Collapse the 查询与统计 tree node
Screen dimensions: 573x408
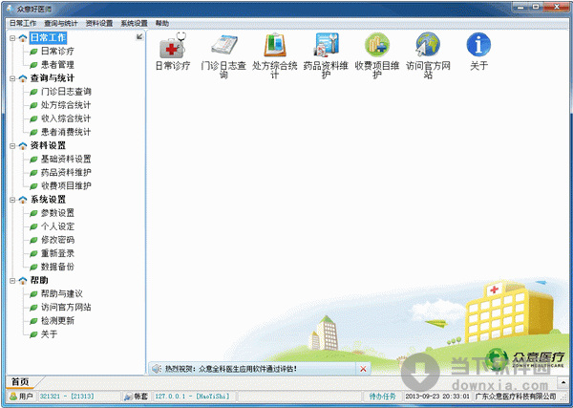(x=12, y=78)
